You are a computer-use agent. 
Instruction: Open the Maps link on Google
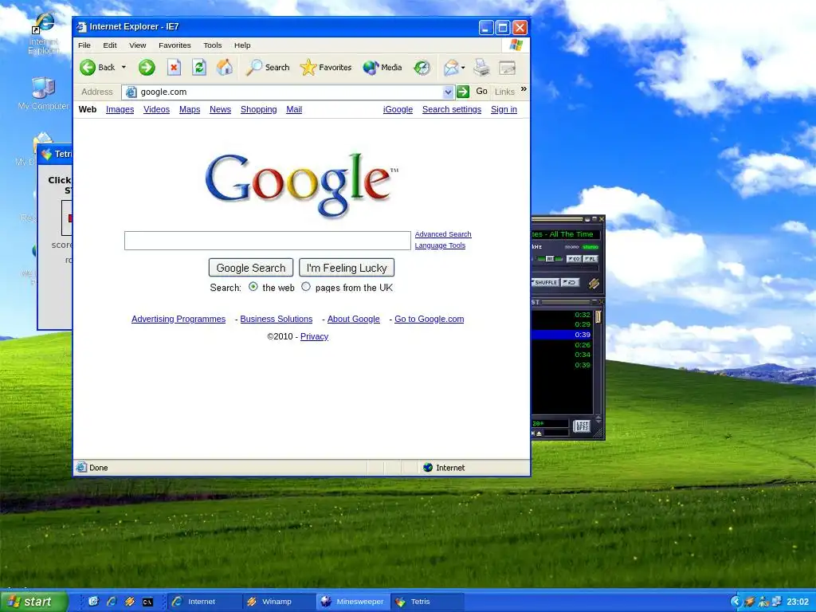(190, 109)
